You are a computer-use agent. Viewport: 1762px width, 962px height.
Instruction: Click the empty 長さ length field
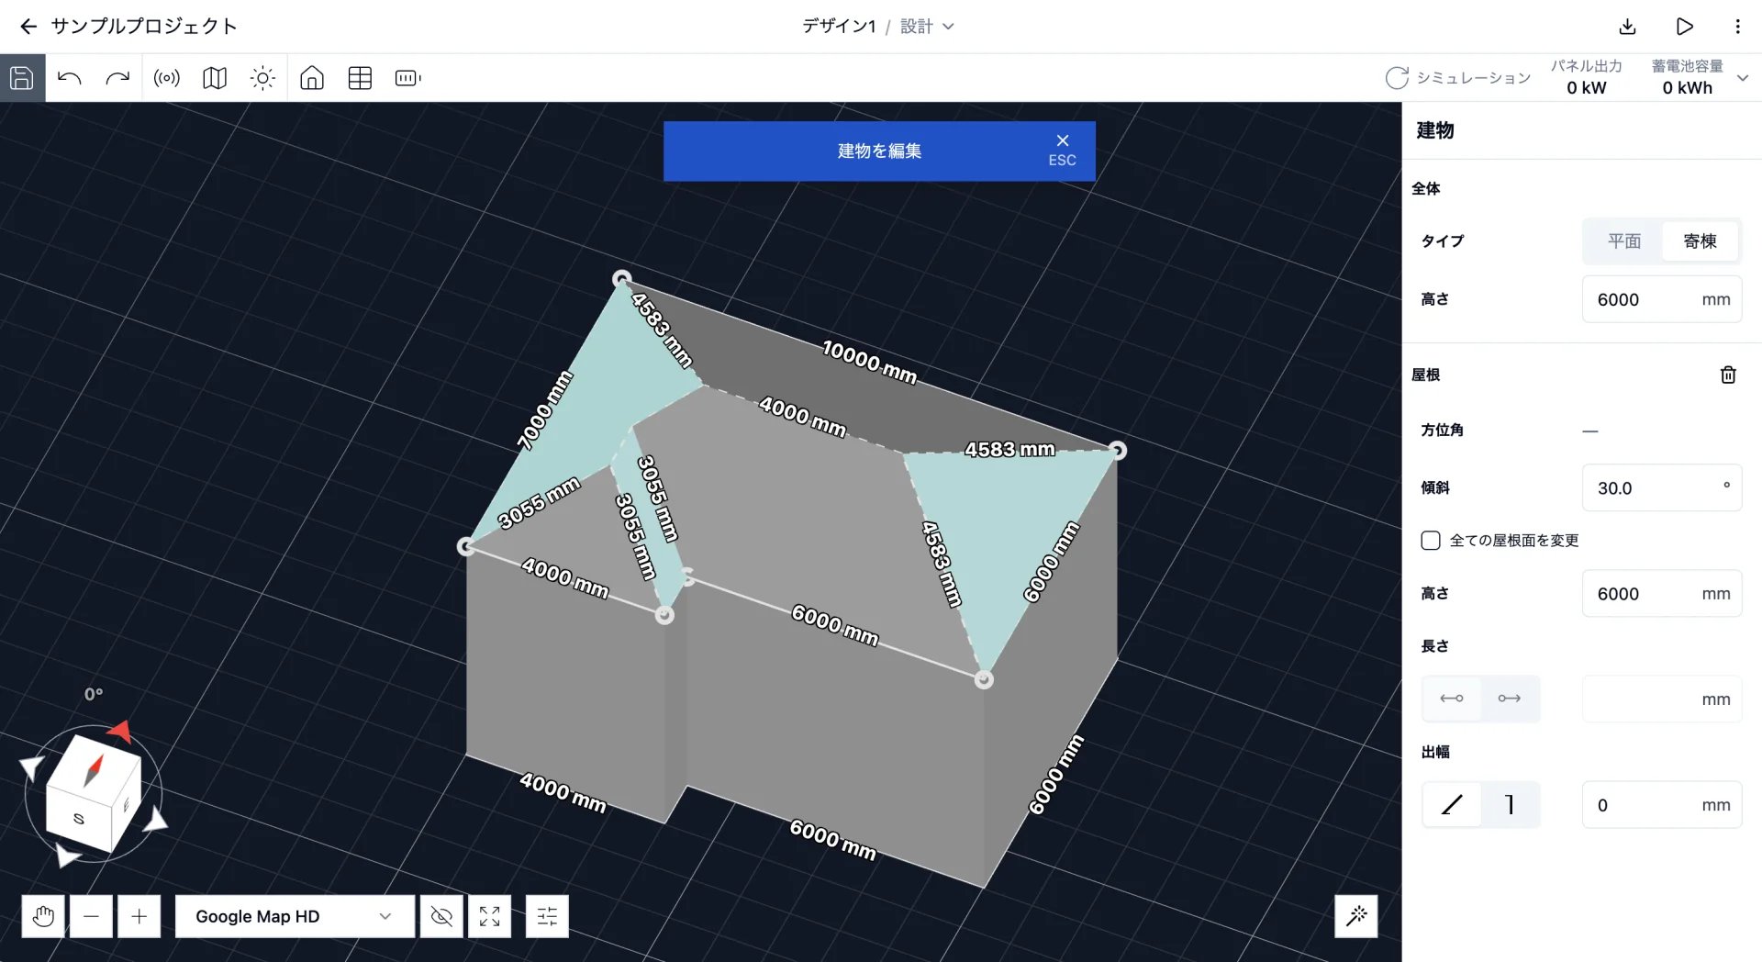[1662, 699]
